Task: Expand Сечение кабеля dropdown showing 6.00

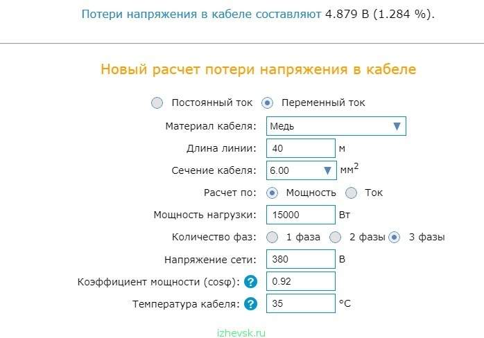Action: [301, 170]
